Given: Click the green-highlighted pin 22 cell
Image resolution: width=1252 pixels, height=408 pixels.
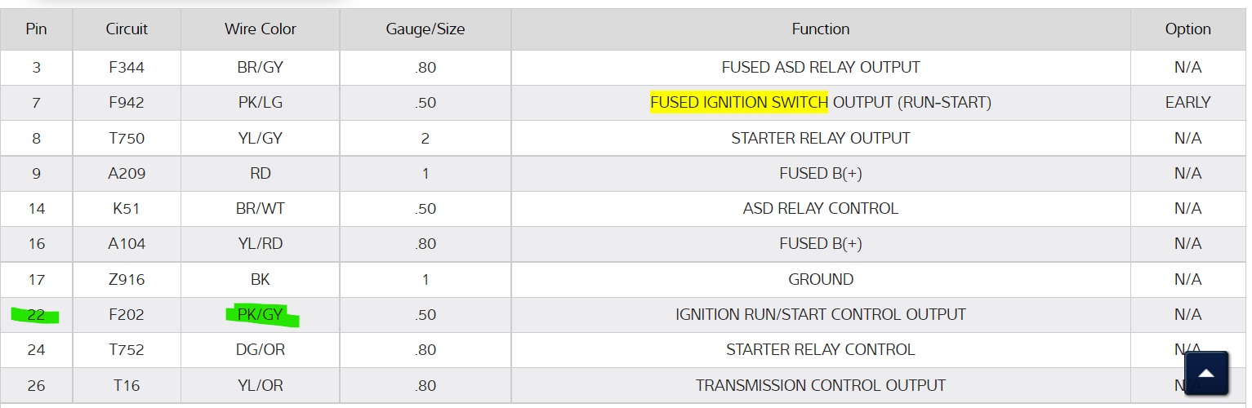Looking at the screenshot, I should tap(36, 315).
